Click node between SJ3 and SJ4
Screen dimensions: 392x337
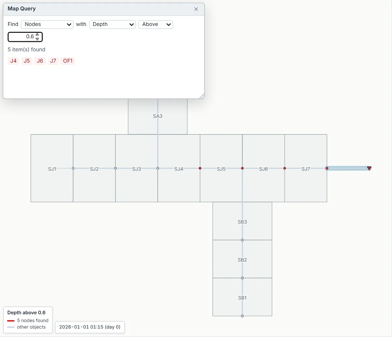[158, 168]
